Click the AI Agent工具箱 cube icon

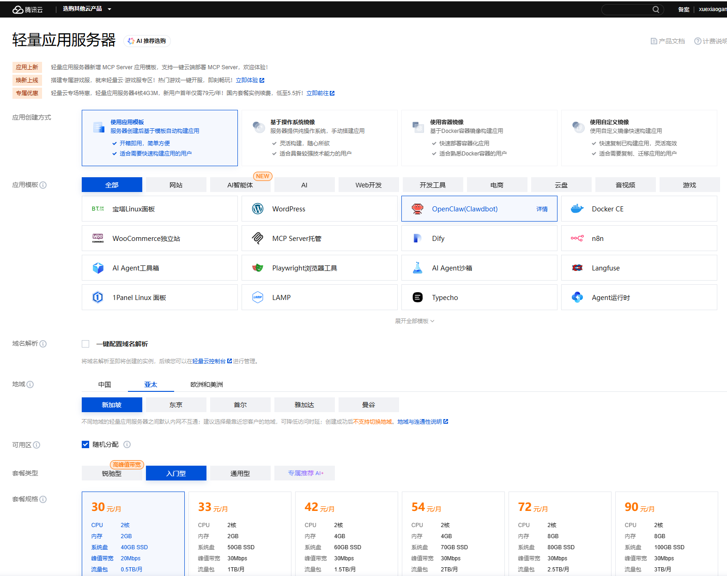pos(98,268)
